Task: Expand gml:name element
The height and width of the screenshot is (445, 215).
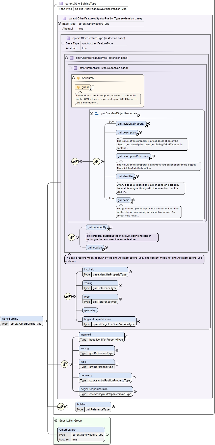Action: coord(133,200)
